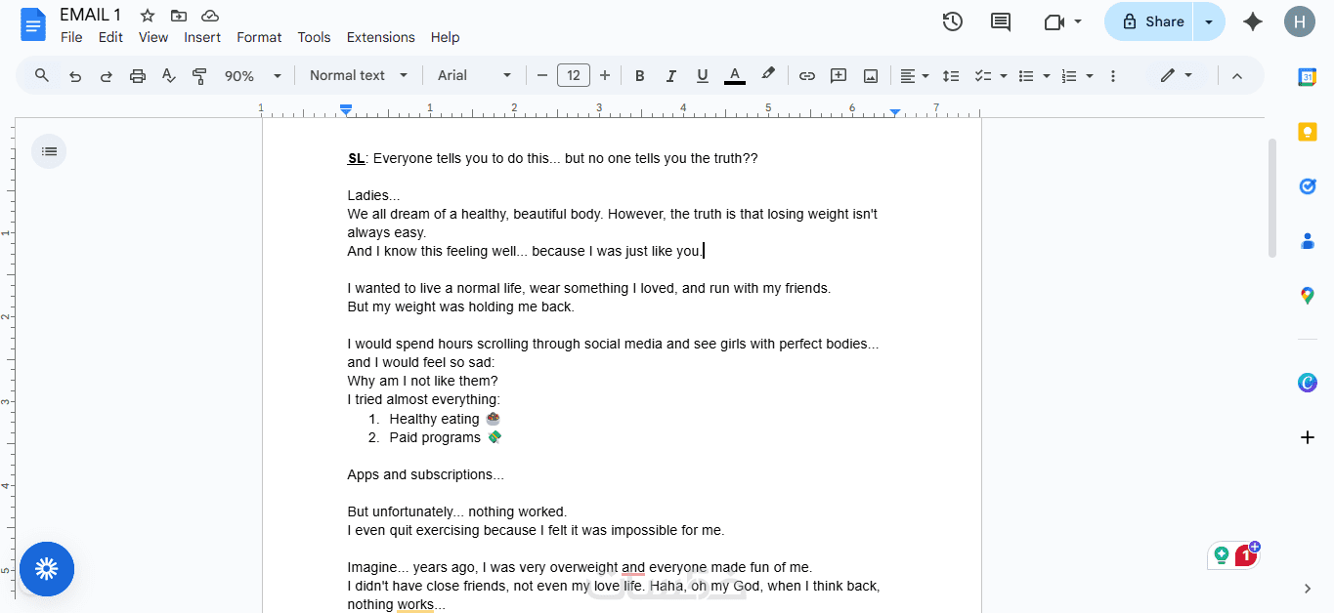Open Google Maps side panel

(x=1308, y=296)
